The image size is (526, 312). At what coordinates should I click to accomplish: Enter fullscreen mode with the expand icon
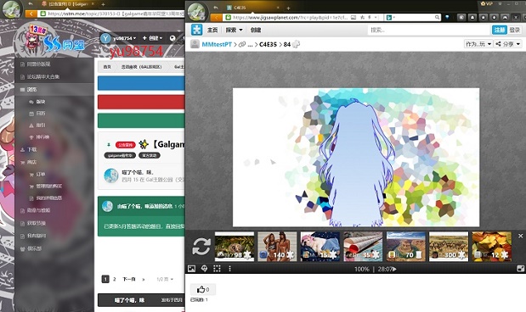coord(520,269)
